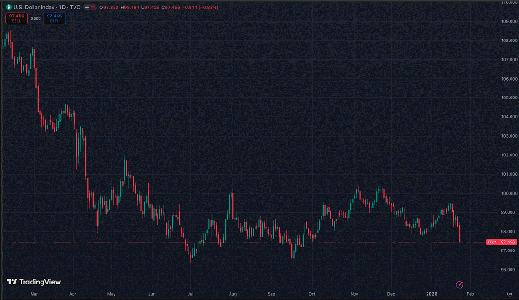
Task: Click the pink equals data indicator
Action: [93, 7]
